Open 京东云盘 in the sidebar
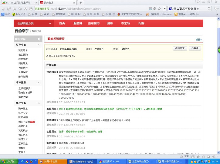Image resolution: width=220 pixels, height=164 pixels. pyautogui.click(x=23, y=143)
